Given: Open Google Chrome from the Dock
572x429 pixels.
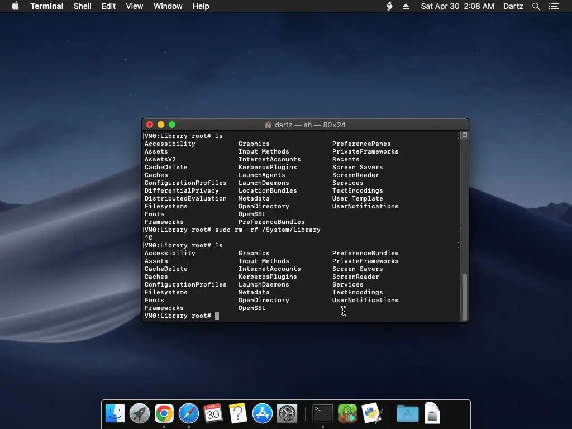Looking at the screenshot, I should coord(164,414).
